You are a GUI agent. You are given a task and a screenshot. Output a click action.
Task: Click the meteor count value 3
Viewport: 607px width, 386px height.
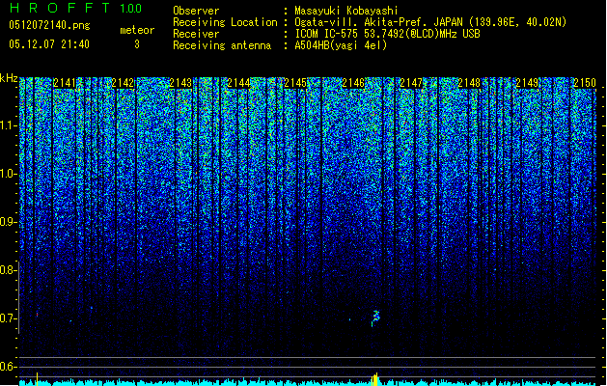tap(137, 44)
